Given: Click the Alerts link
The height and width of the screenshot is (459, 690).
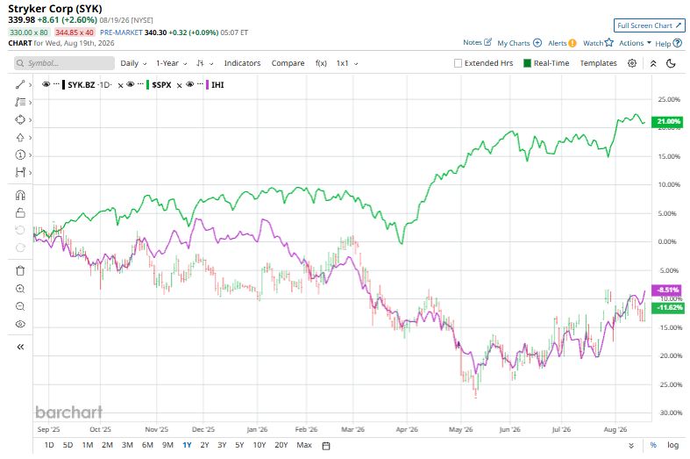Looking at the screenshot, I should click(557, 43).
